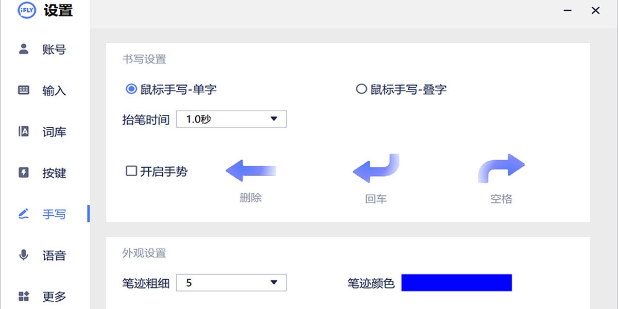Expand the 抬笔时间 dropdown
The width and height of the screenshot is (618, 309).
pos(231,119)
